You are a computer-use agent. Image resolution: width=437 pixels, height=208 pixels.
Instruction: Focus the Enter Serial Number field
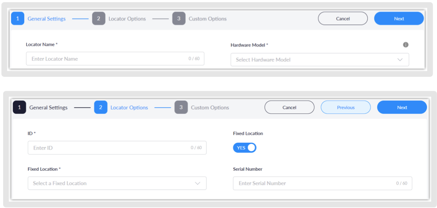pyautogui.click(x=314, y=183)
